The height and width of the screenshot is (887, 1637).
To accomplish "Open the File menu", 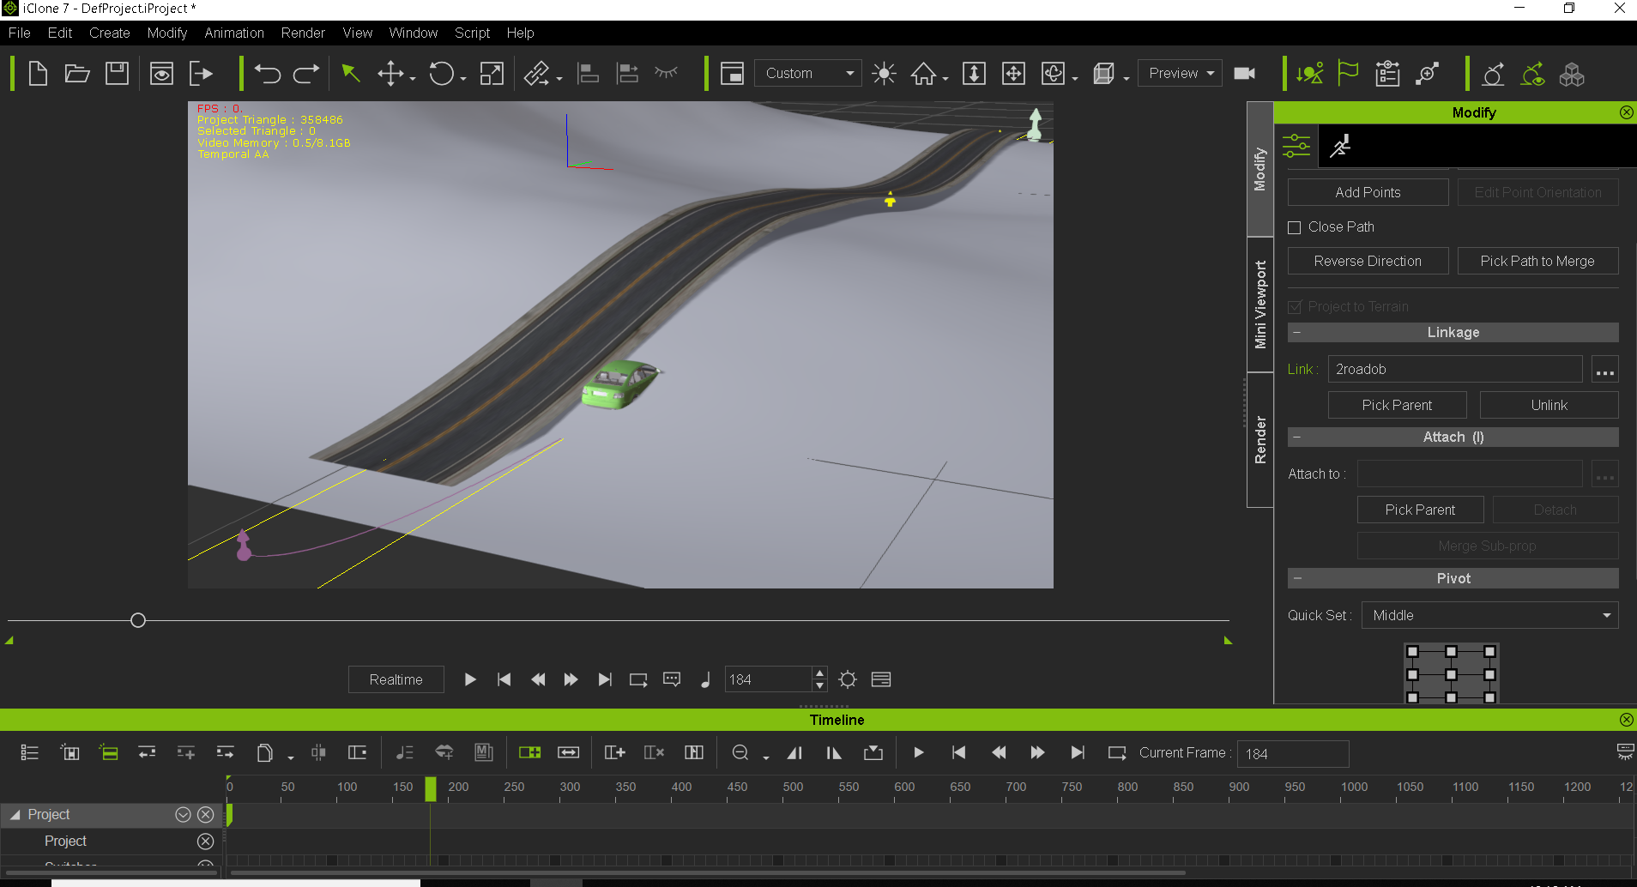I will [20, 33].
